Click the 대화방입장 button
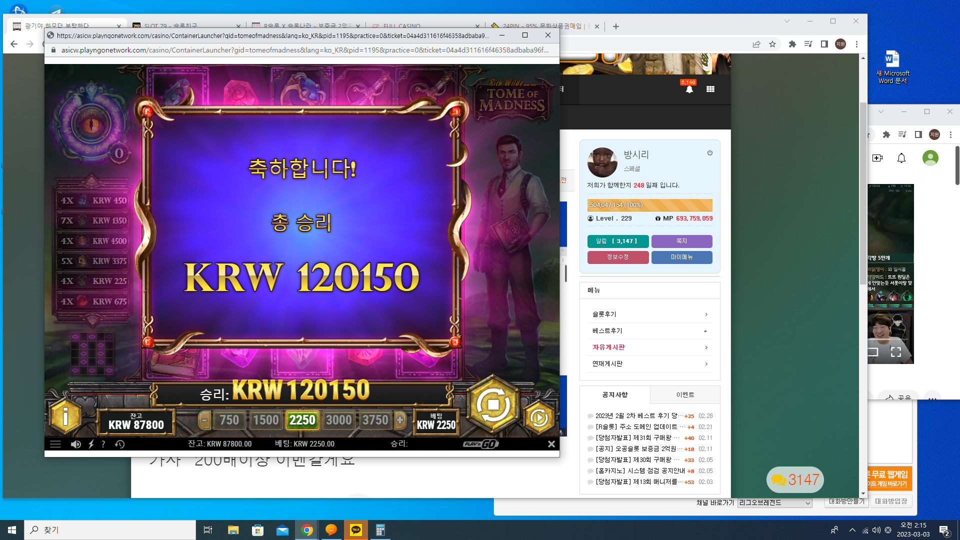The image size is (960, 540). [x=891, y=501]
